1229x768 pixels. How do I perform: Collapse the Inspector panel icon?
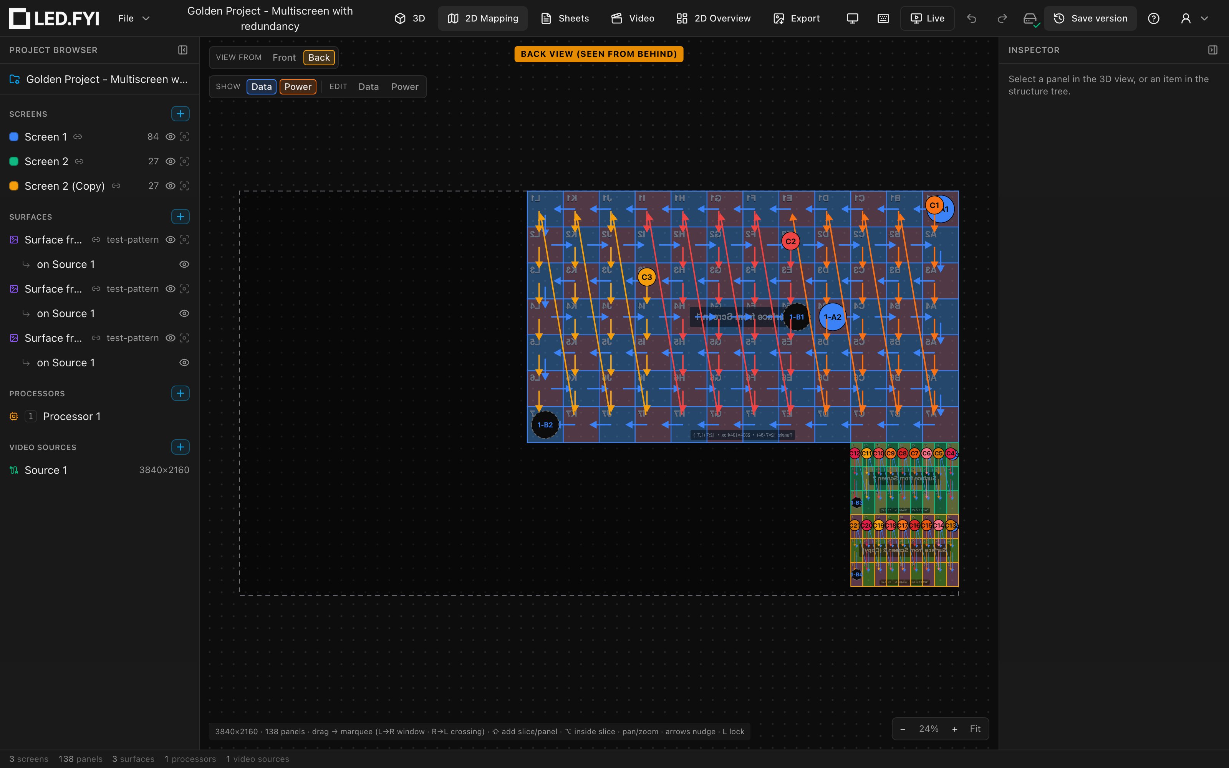(1213, 50)
